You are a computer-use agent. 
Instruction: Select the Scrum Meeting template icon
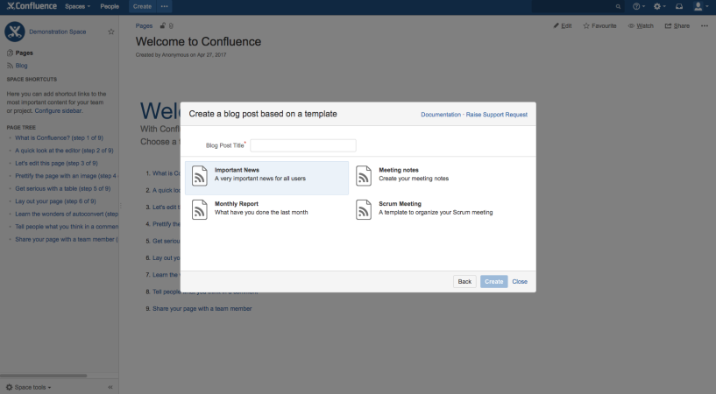tap(364, 210)
